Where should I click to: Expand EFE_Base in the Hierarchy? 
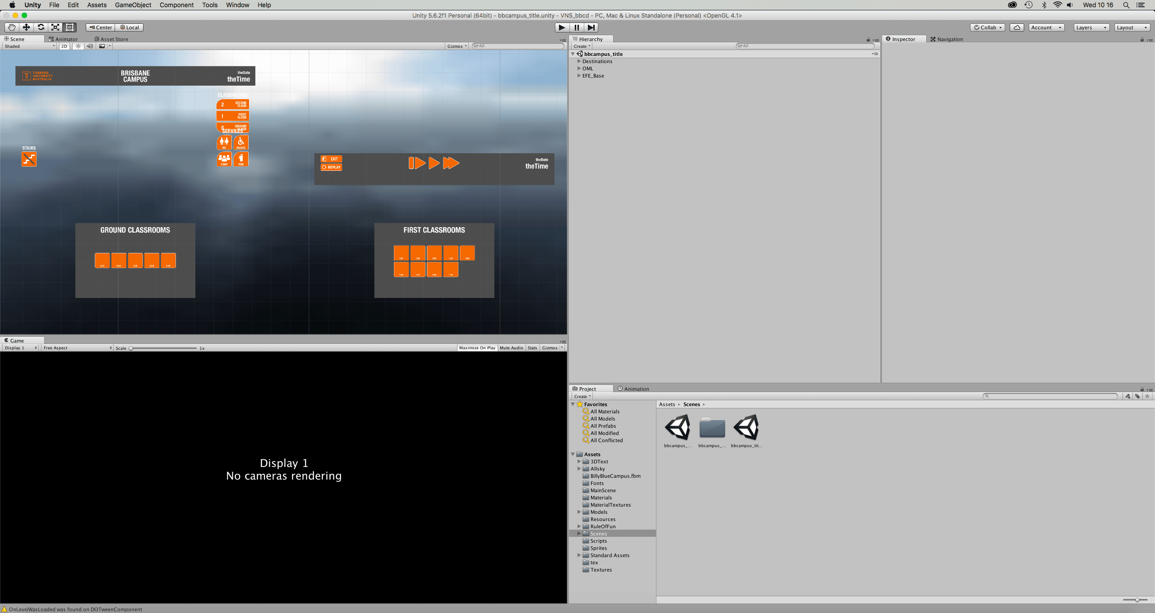tap(579, 75)
